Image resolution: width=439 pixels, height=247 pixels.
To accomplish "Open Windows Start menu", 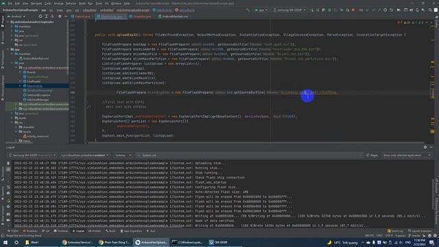I will pyautogui.click(x=5, y=242).
